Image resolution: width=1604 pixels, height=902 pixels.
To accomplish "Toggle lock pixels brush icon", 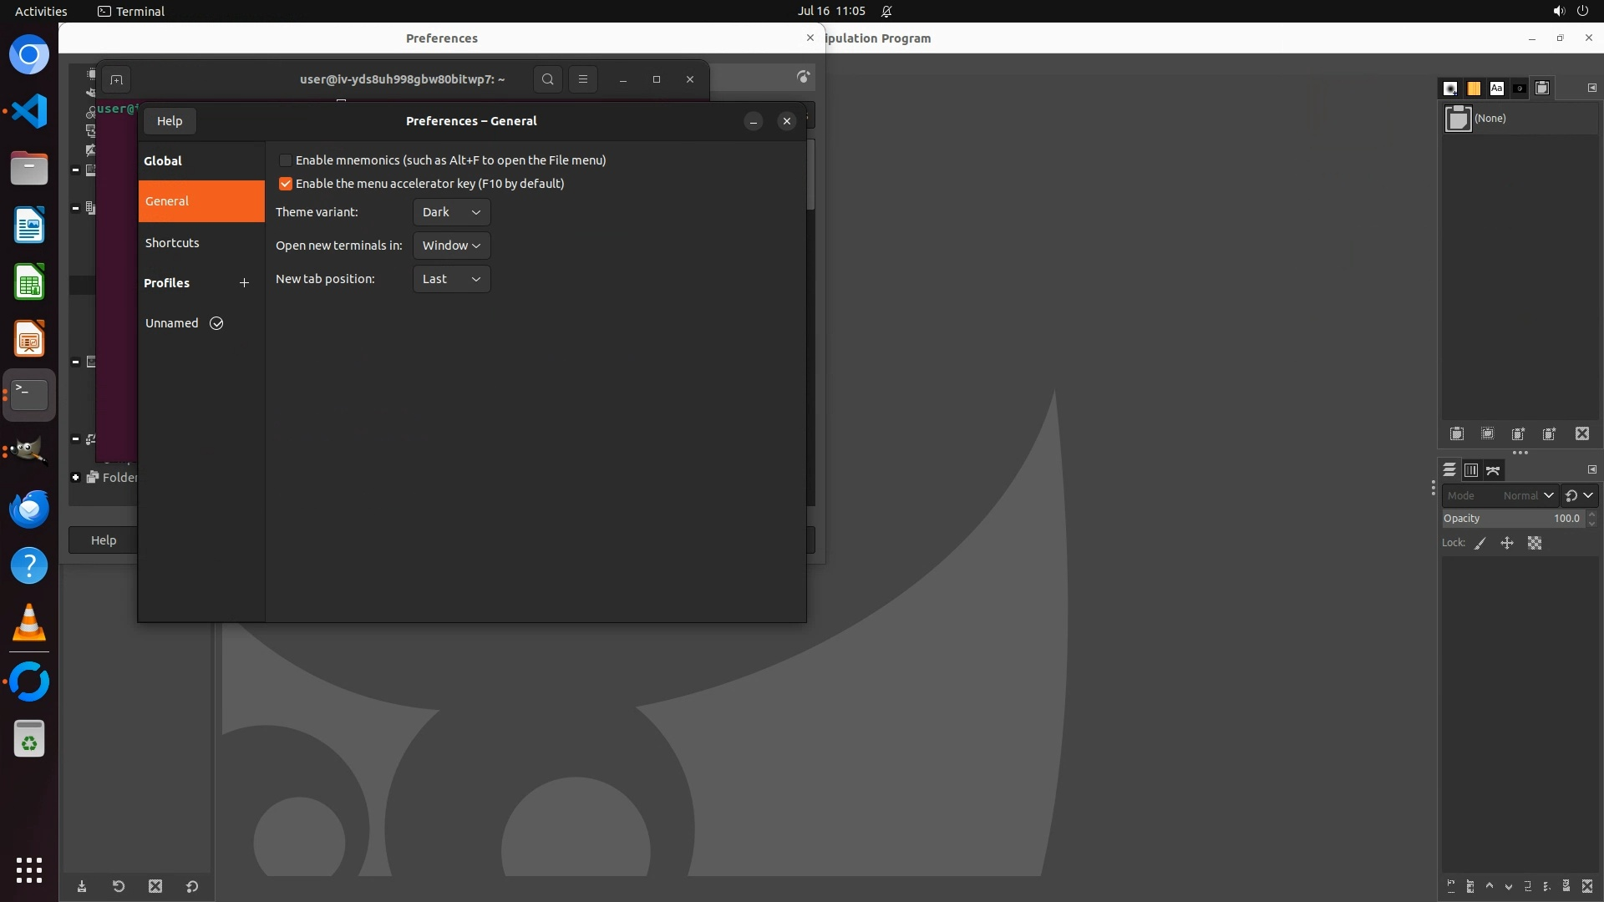I will coord(1480,544).
